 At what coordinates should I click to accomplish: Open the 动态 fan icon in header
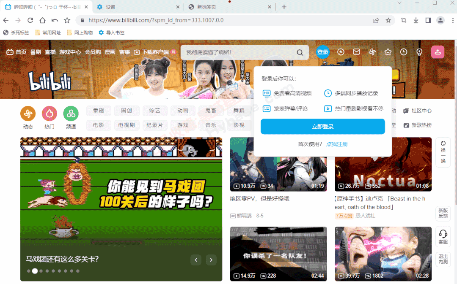click(372, 52)
